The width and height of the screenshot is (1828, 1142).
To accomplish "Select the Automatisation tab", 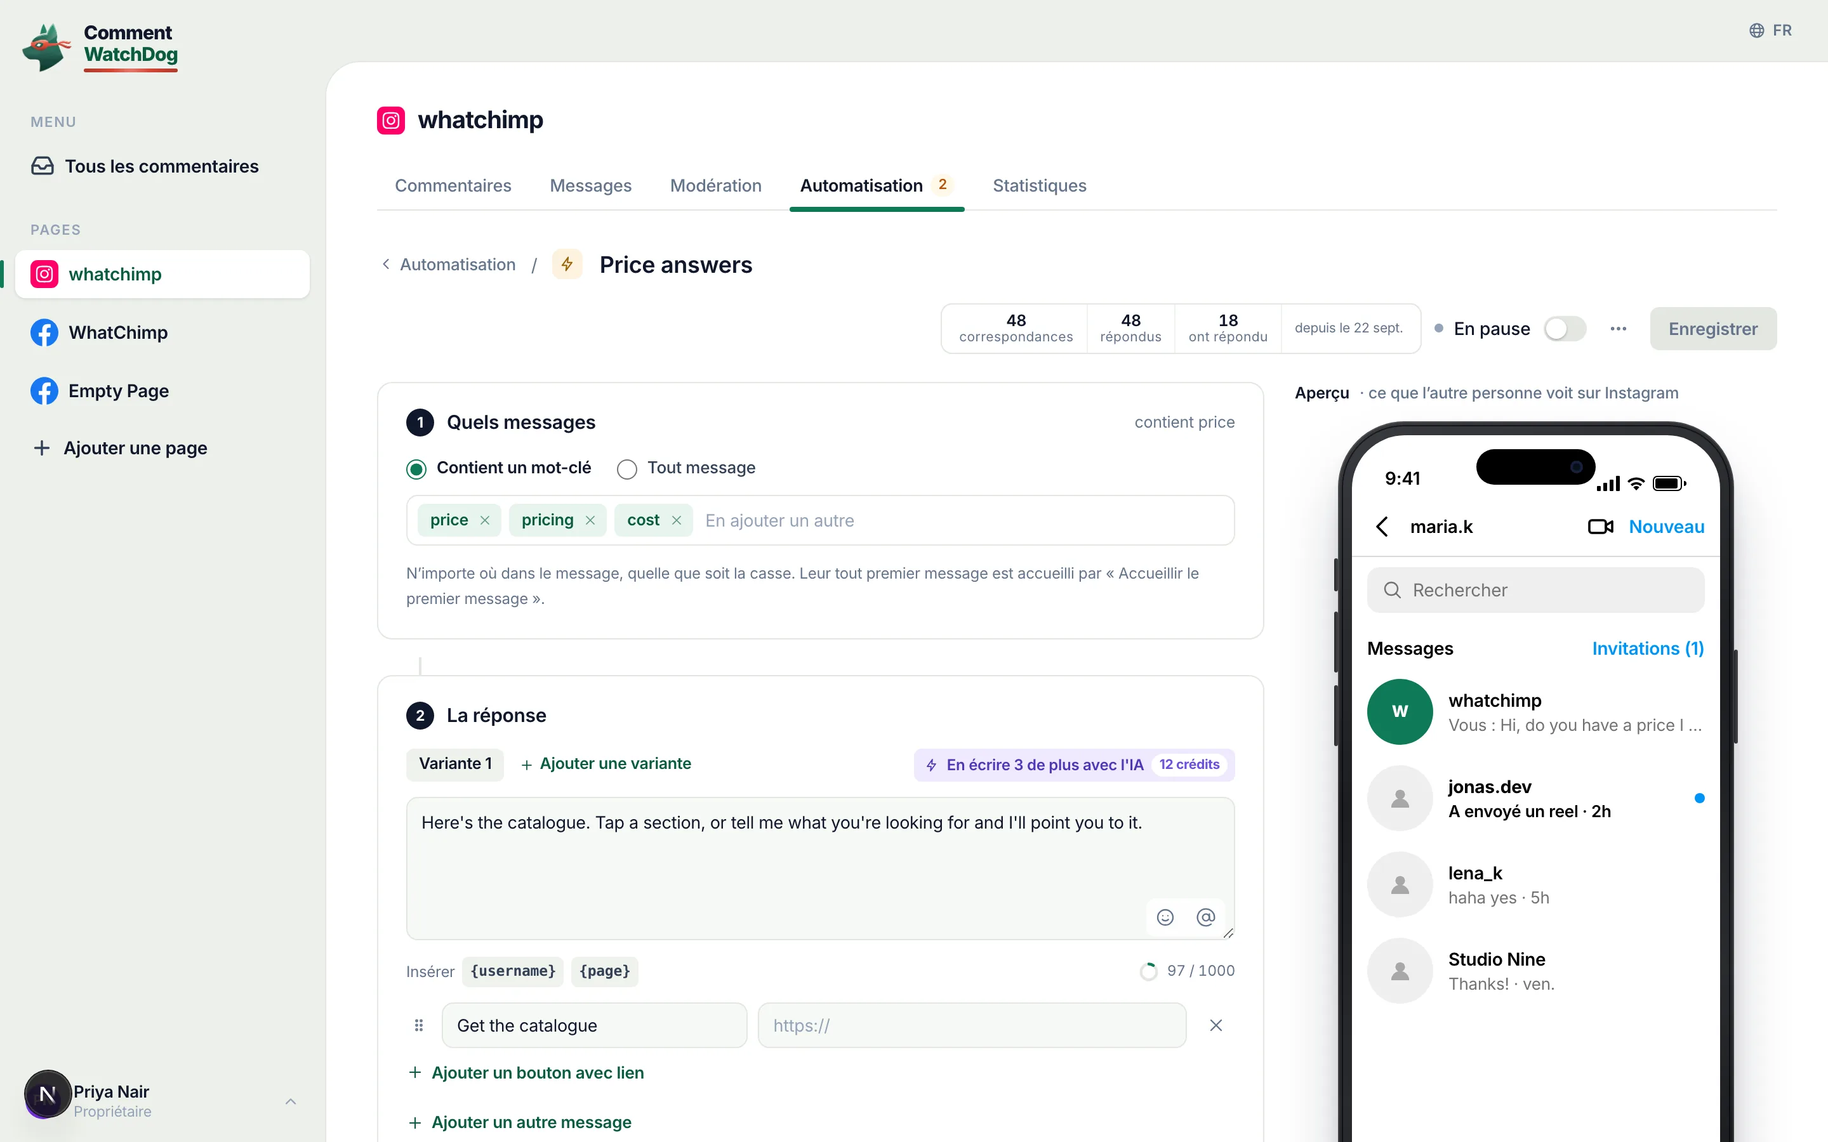I will (876, 186).
